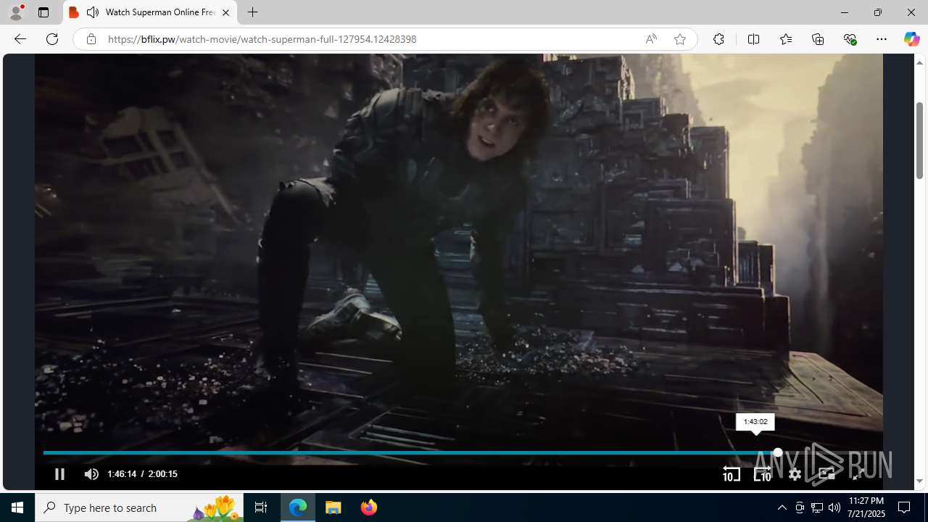The height and width of the screenshot is (522, 928).
Task: View site information lock icon
Action: [x=91, y=39]
